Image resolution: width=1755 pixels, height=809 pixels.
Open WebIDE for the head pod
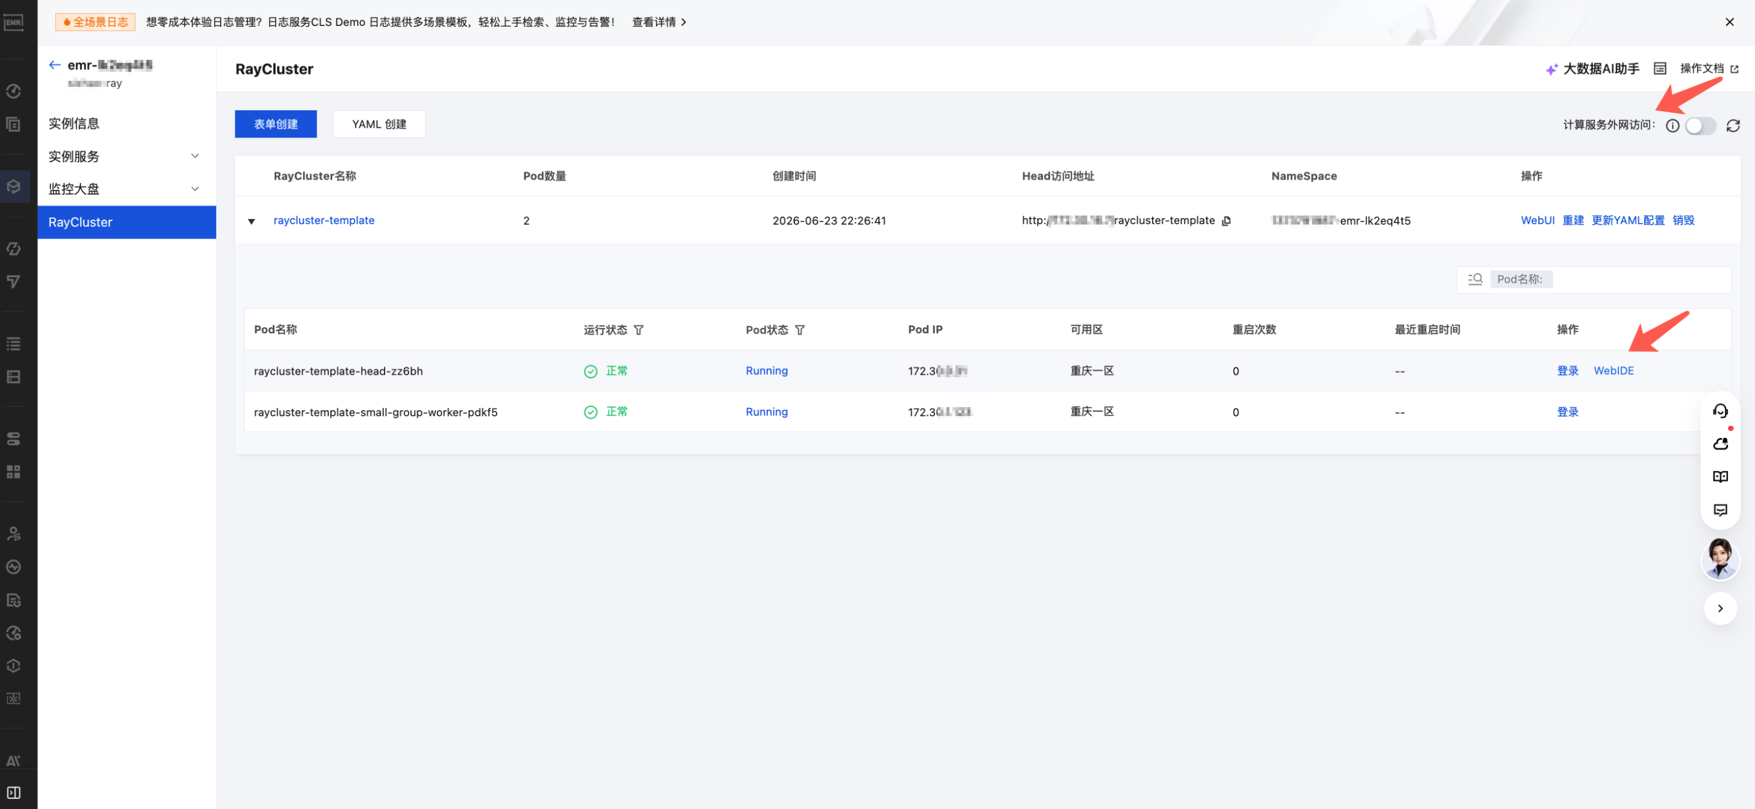pos(1613,371)
